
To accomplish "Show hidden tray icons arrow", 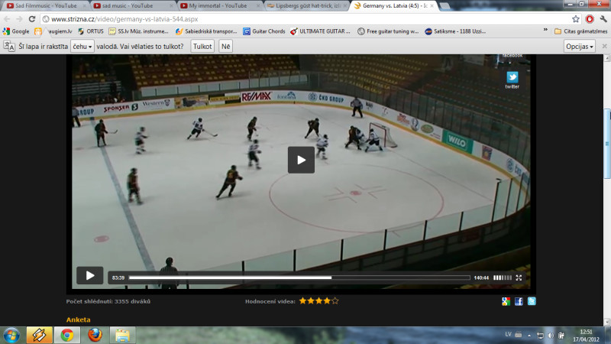I will coord(529,336).
